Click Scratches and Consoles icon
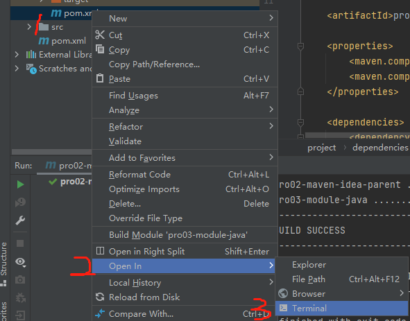 [x=31, y=69]
